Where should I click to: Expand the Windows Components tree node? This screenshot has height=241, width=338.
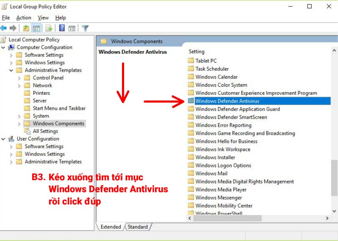tap(19, 124)
